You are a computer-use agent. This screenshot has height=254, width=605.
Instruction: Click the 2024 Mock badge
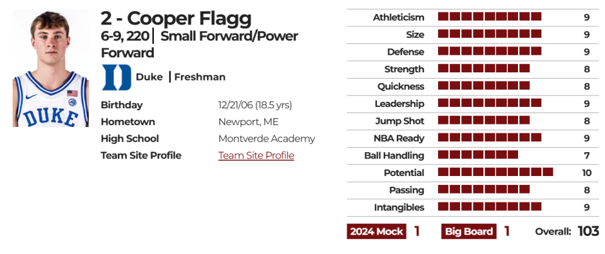coord(376,231)
